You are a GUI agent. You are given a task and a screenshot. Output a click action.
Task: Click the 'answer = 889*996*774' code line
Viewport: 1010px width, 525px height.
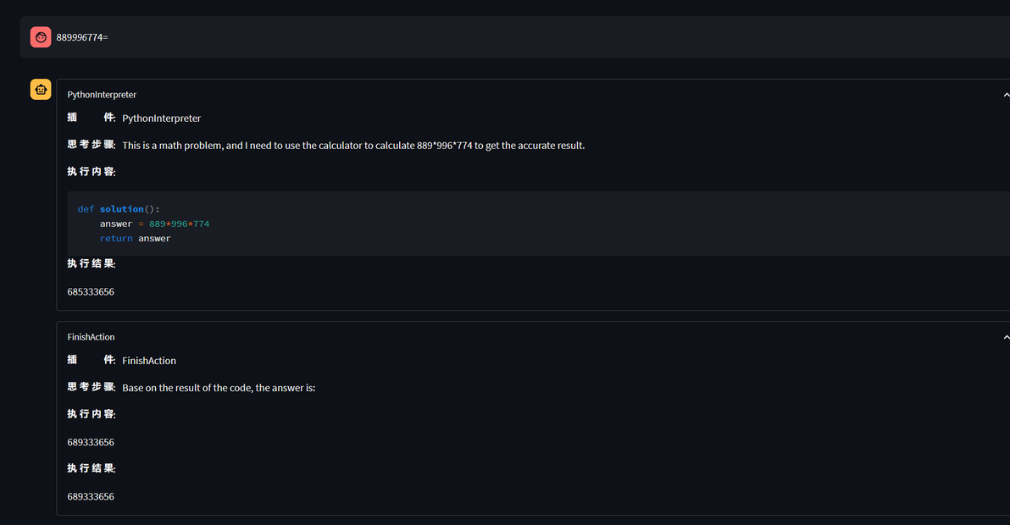(x=154, y=224)
